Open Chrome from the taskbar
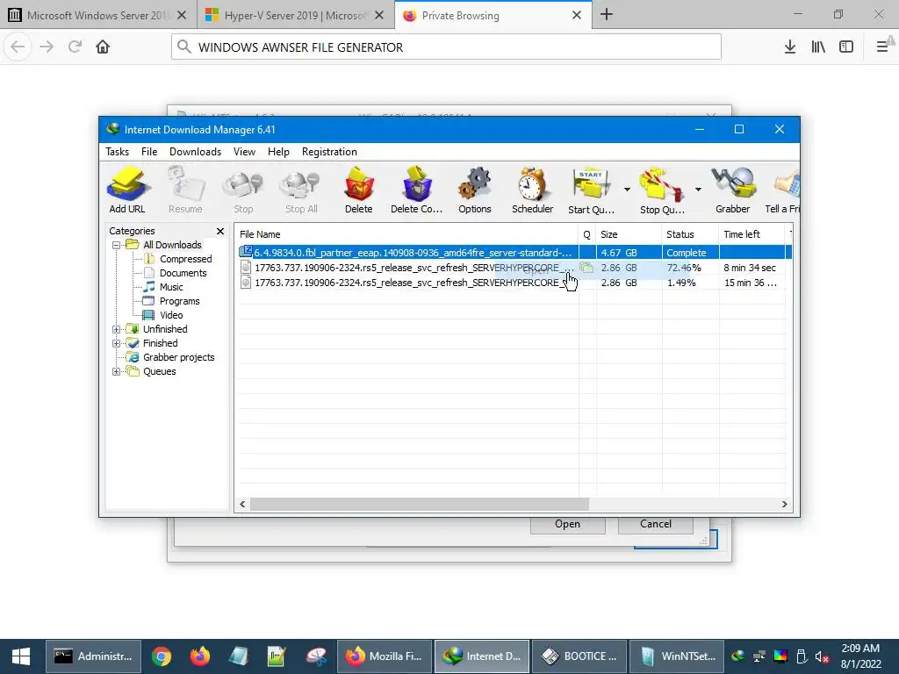This screenshot has height=674, width=899. (x=162, y=656)
